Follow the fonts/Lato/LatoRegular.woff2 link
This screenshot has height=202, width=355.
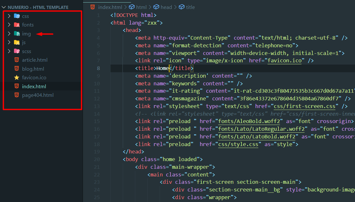click(261, 129)
